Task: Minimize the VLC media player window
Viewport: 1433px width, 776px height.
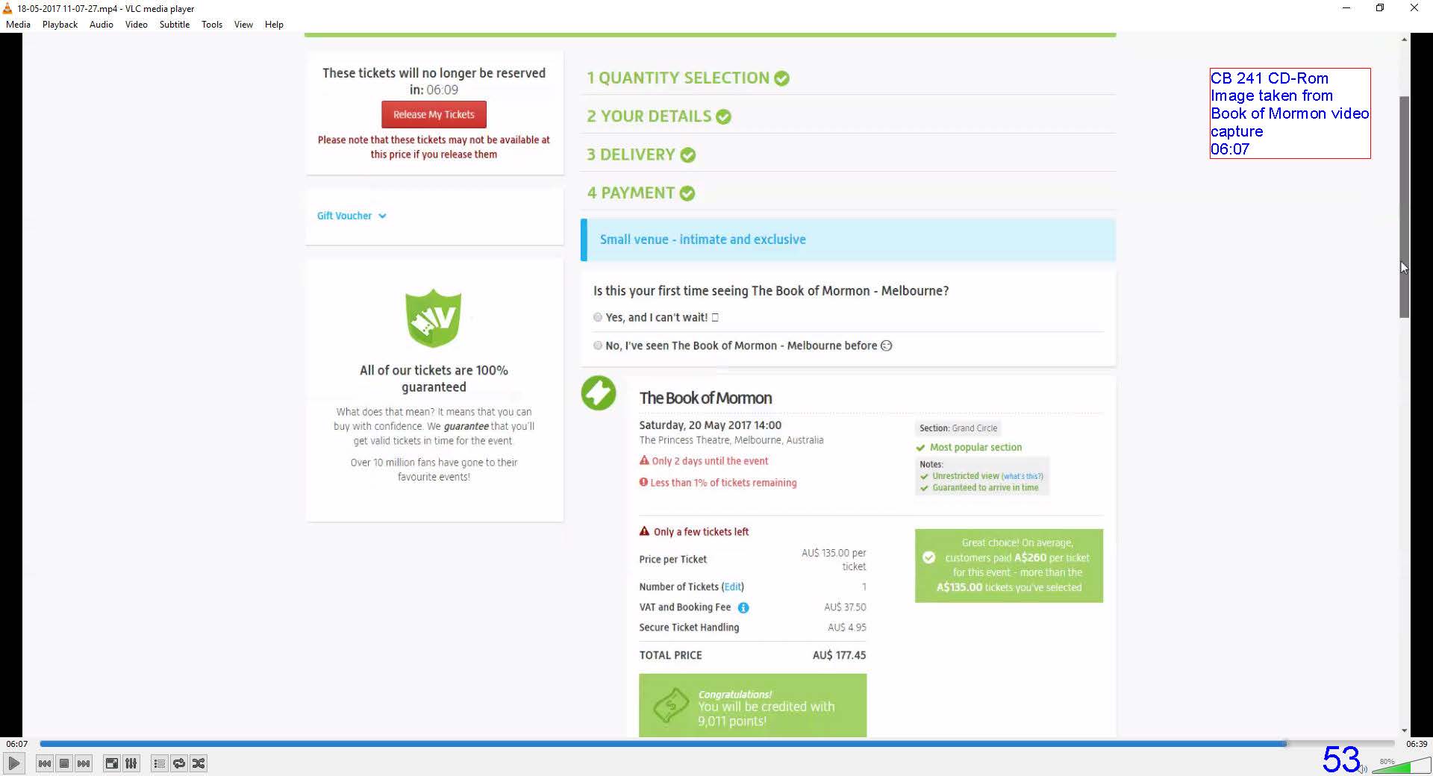Action: click(1346, 8)
